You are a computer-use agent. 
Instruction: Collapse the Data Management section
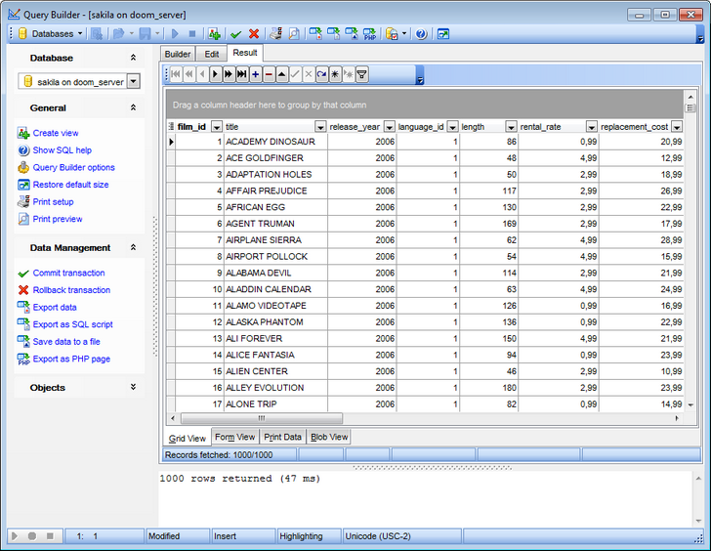[x=133, y=248]
